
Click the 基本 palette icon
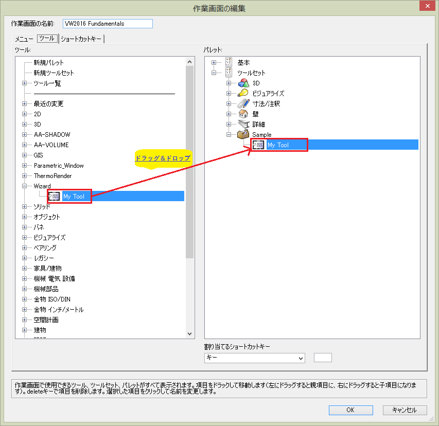pos(229,62)
